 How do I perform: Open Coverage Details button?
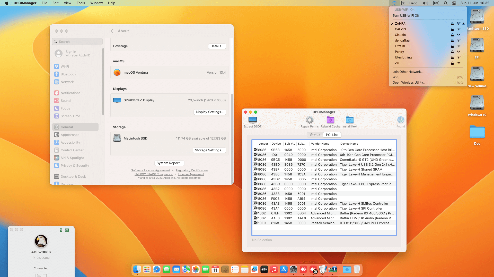217,46
